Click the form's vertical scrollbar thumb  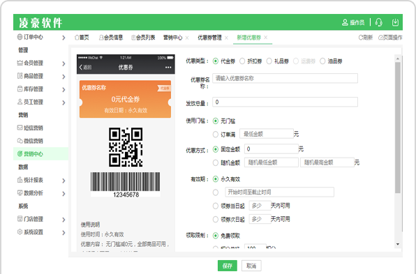point(397,128)
